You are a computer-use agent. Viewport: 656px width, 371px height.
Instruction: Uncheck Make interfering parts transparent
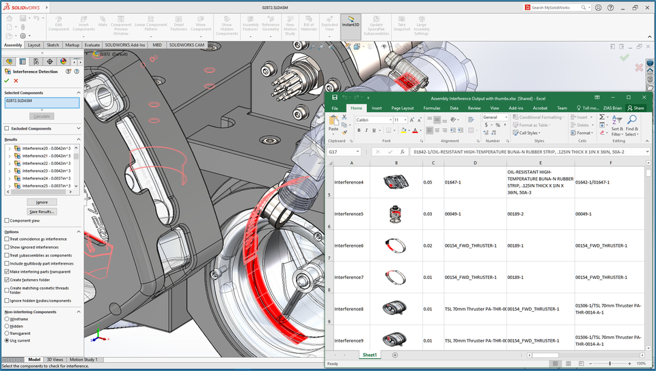point(7,271)
